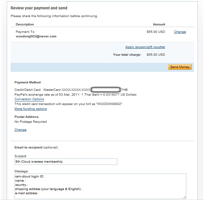The image size is (204, 200).
Task: Click the recipient email woodong002@naver.com
Action: [36, 36]
